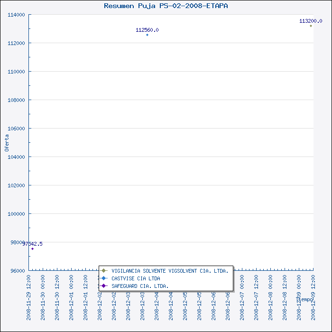Image resolution: width=332 pixels, height=332 pixels.
Task: Click the 114000 y-axis tick label
Action: coord(16,15)
